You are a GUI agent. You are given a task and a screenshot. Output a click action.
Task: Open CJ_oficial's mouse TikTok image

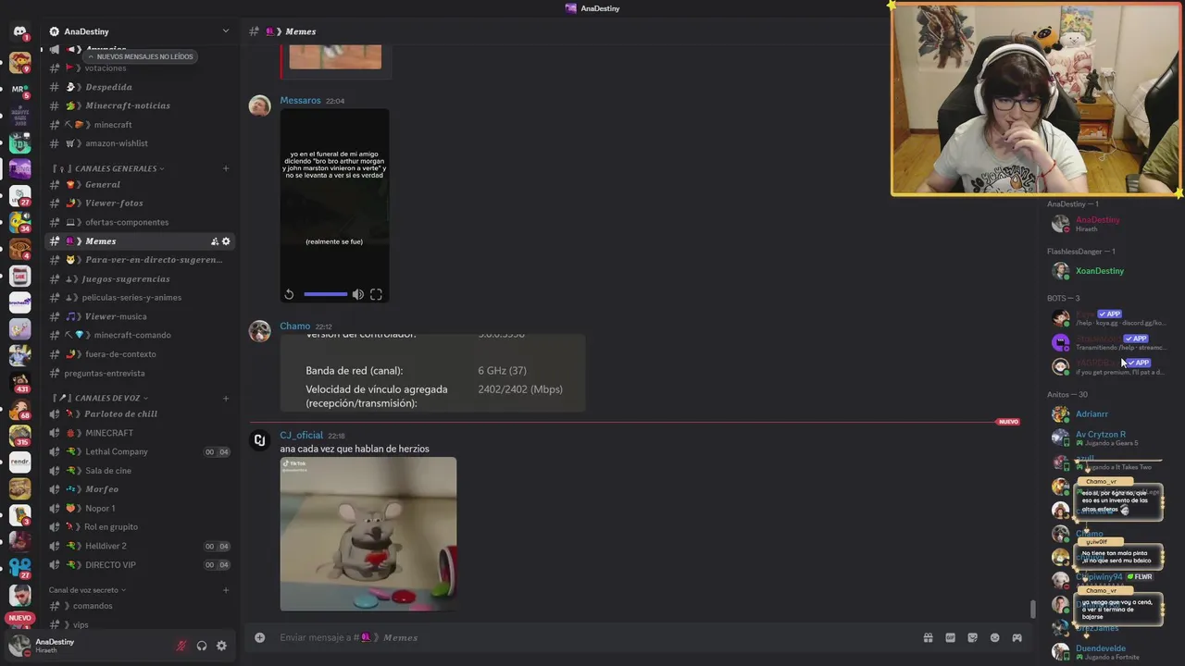coord(368,534)
